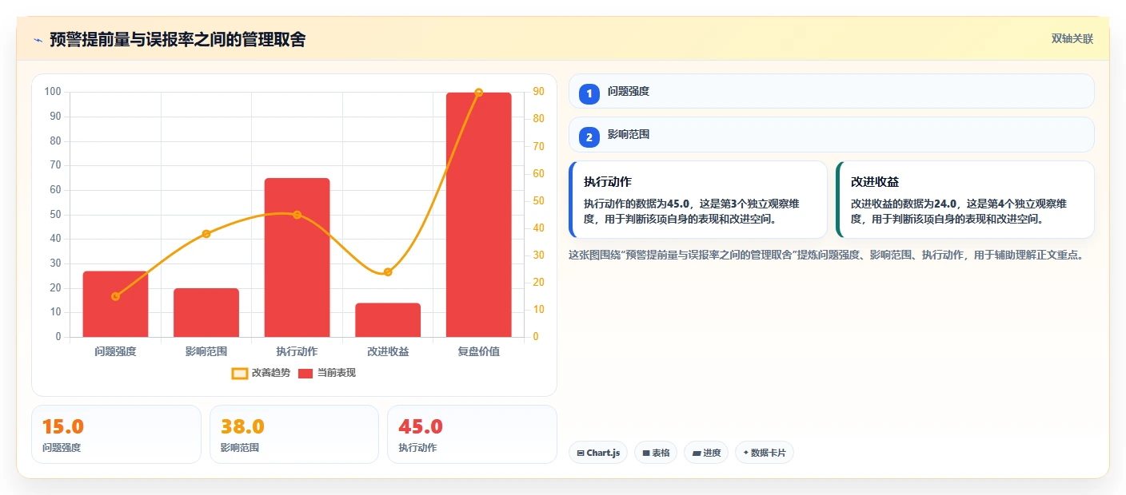1126x495 pixels.
Task: Click the 45.0 执行动作 stat card
Action: coord(472,434)
